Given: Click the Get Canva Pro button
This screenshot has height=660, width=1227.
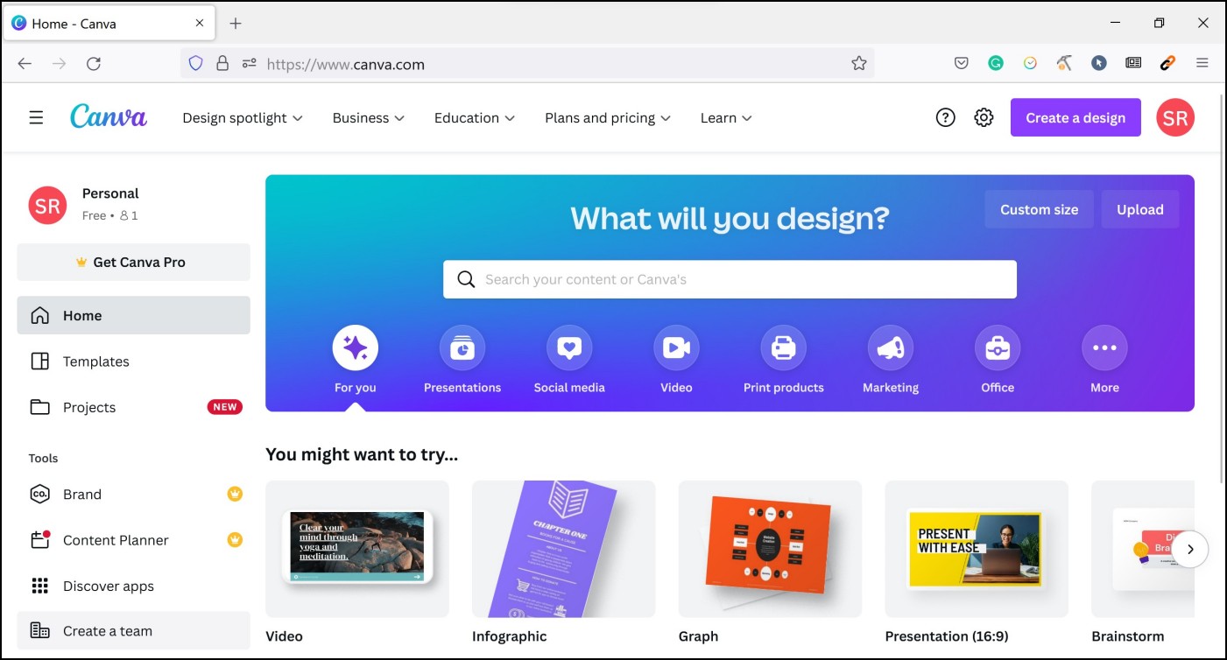Looking at the screenshot, I should coord(133,262).
